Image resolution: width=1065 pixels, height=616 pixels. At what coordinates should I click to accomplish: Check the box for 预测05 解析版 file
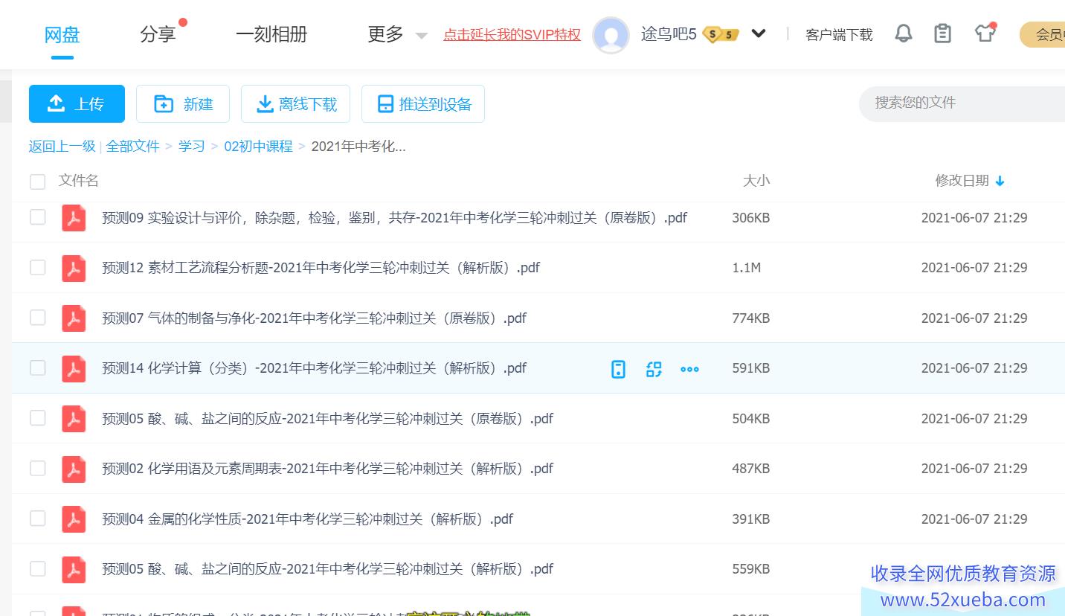click(37, 568)
